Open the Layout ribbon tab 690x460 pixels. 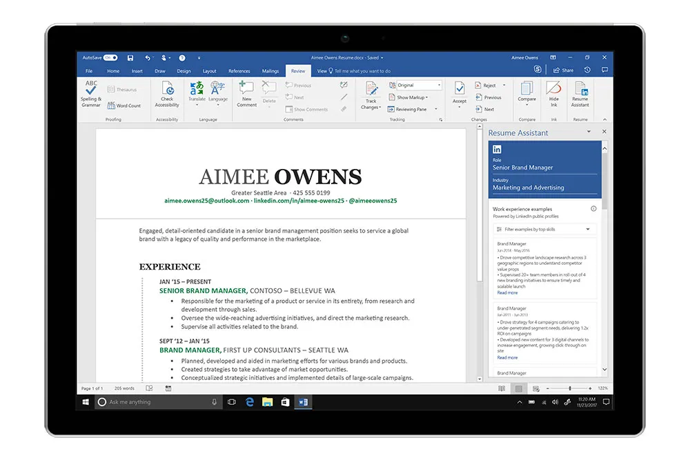click(x=209, y=71)
